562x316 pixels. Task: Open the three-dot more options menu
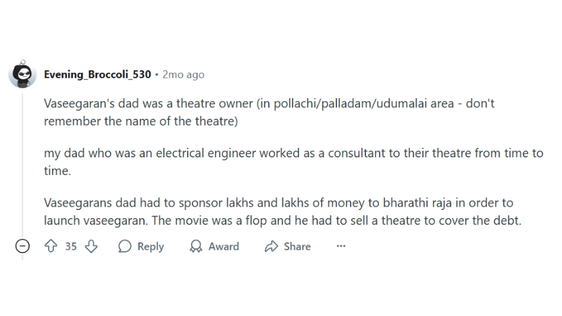click(341, 246)
